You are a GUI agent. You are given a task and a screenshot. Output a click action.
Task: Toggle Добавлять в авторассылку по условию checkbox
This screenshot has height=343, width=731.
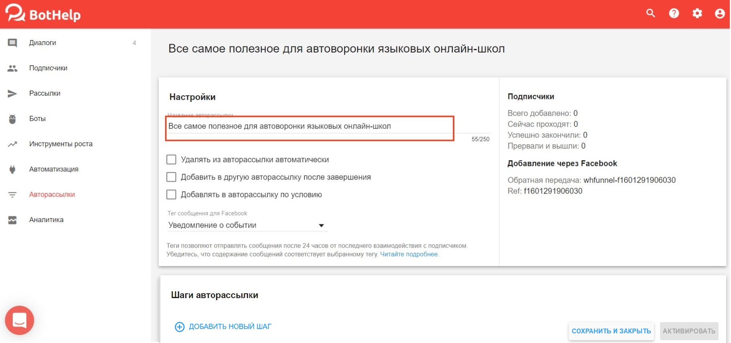172,195
